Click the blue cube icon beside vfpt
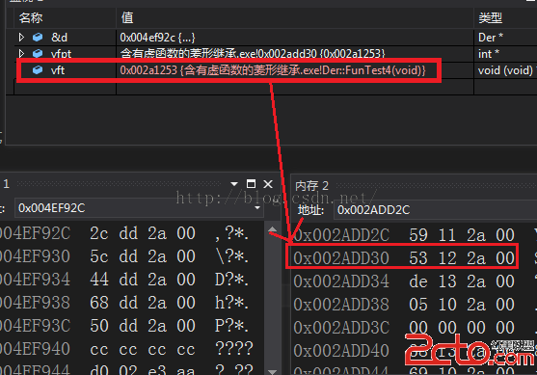 pyautogui.click(x=38, y=53)
